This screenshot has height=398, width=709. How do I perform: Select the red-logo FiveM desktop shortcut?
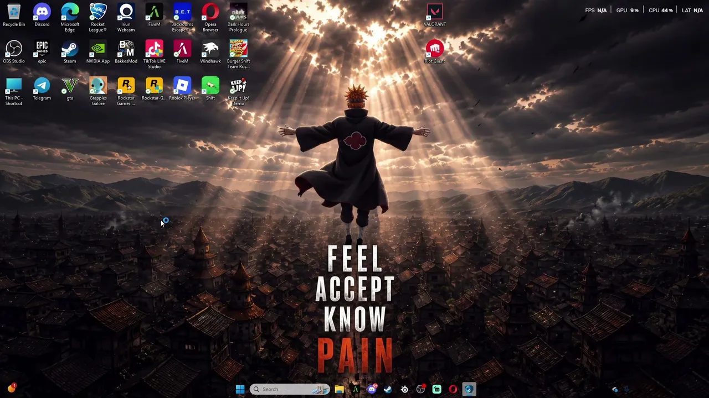[x=182, y=52]
